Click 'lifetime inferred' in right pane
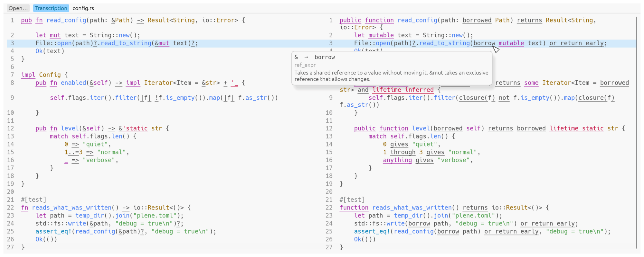This screenshot has width=644, height=257. coord(403,90)
